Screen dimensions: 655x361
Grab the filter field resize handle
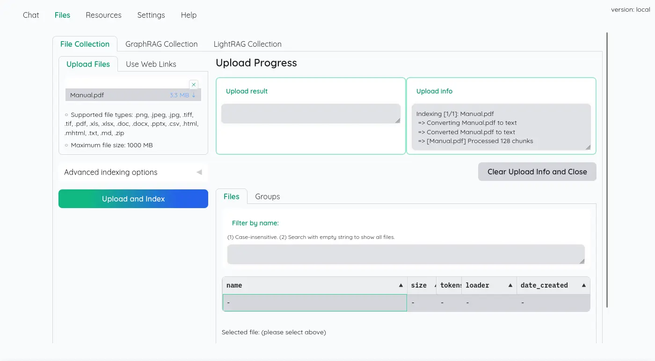tap(582, 261)
